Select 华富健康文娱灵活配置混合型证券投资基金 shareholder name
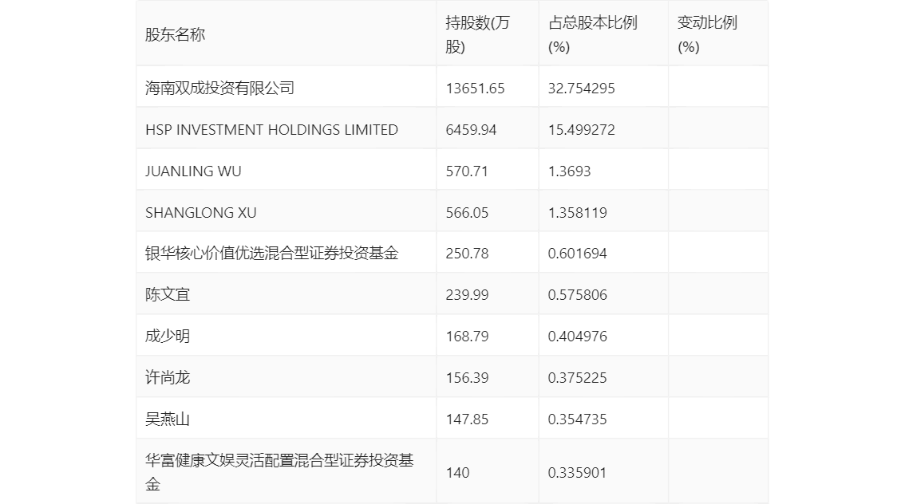Viewport: 905px width, 504px height. coord(279,472)
